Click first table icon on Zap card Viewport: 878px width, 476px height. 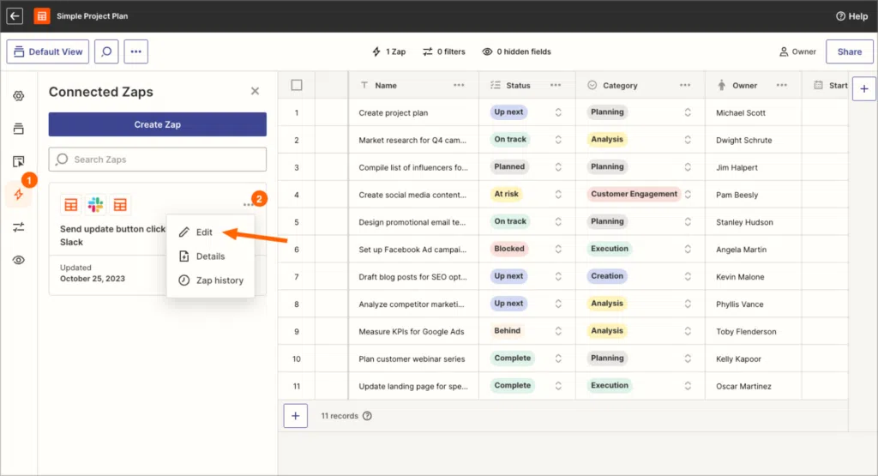(x=70, y=204)
